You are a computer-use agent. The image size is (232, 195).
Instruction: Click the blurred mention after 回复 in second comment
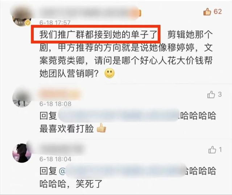click(x=119, y=115)
